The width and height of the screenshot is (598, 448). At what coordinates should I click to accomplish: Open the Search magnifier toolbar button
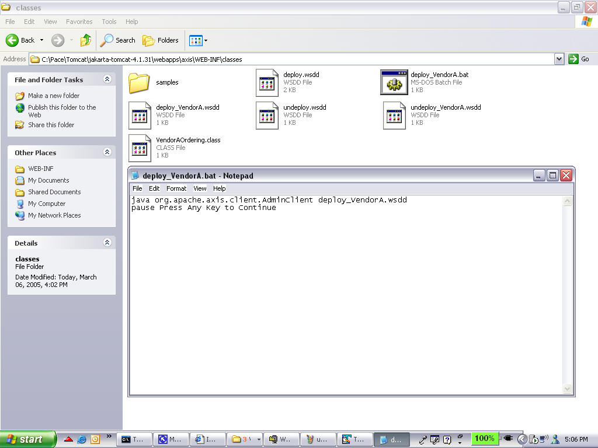pyautogui.click(x=117, y=40)
